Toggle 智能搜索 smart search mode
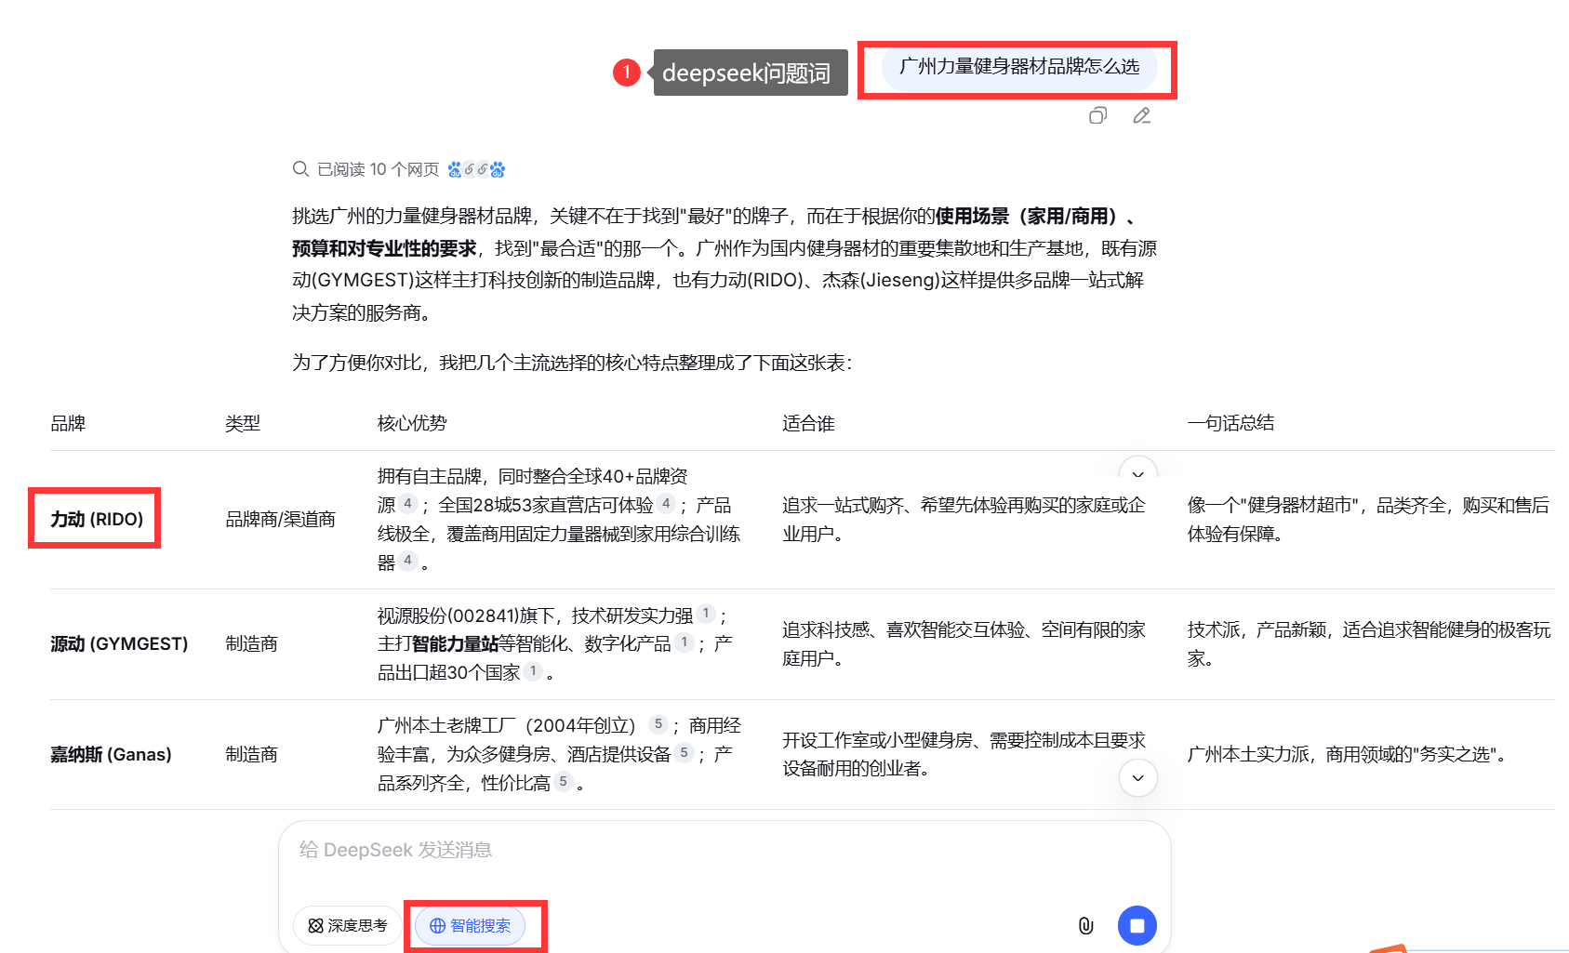1569x953 pixels. [470, 925]
